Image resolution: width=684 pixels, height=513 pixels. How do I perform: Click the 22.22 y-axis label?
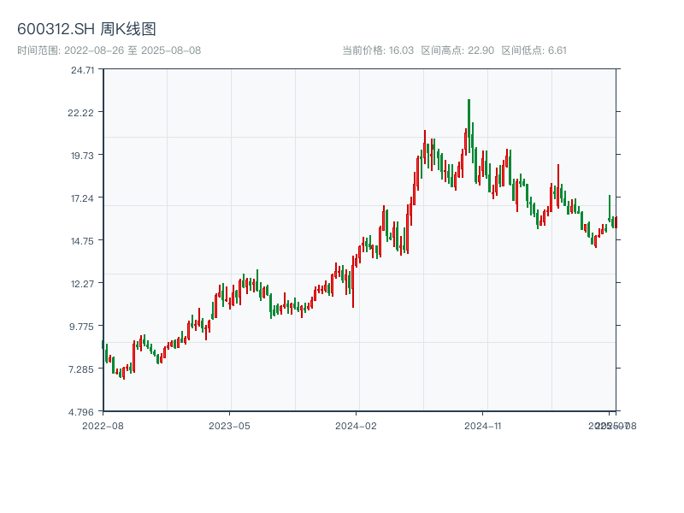point(82,113)
